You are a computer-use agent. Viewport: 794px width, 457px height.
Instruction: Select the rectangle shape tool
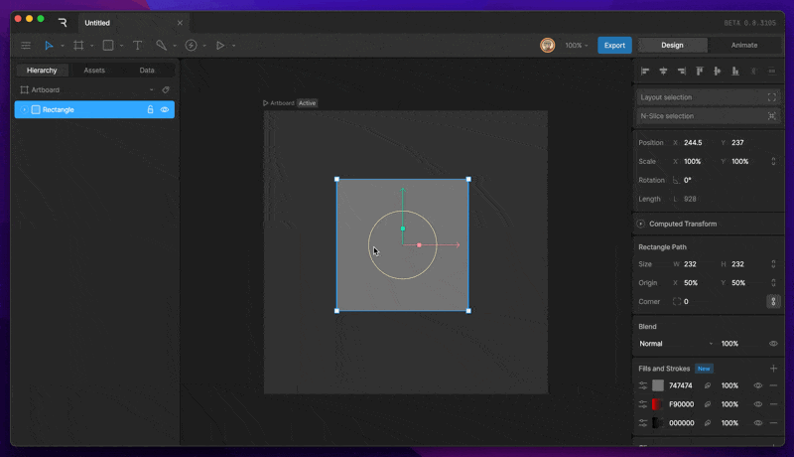tap(108, 46)
